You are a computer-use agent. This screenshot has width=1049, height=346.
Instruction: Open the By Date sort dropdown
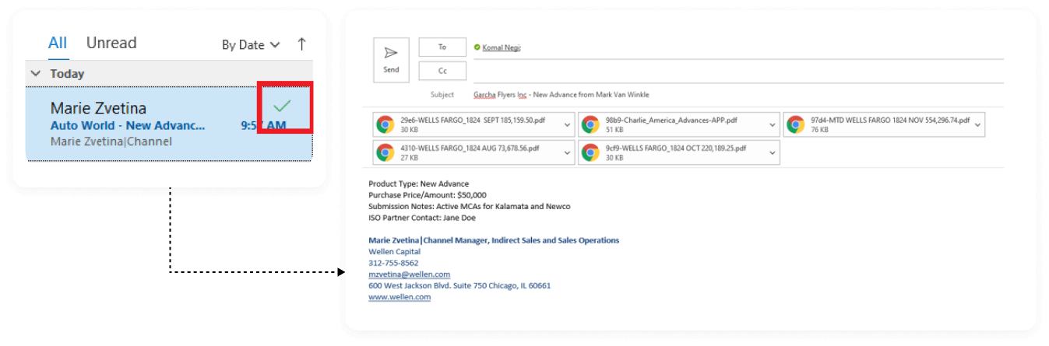(250, 45)
